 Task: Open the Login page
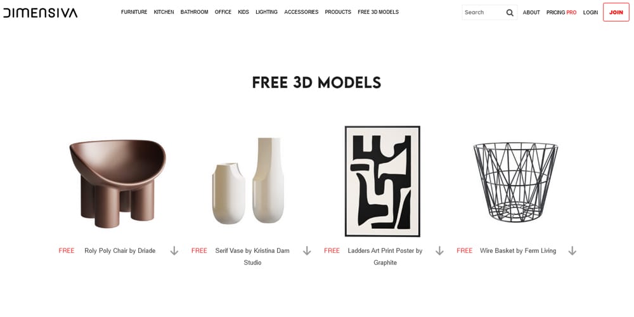tap(590, 13)
